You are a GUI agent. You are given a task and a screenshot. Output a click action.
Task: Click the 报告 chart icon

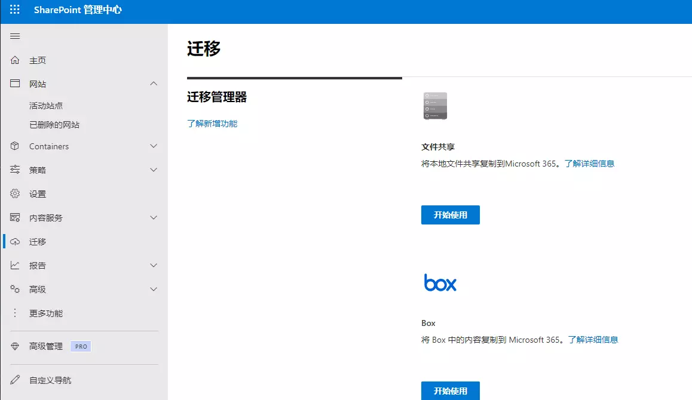(15, 265)
